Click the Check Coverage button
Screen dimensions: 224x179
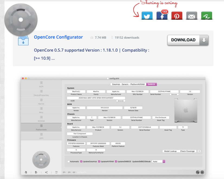tap(187, 151)
